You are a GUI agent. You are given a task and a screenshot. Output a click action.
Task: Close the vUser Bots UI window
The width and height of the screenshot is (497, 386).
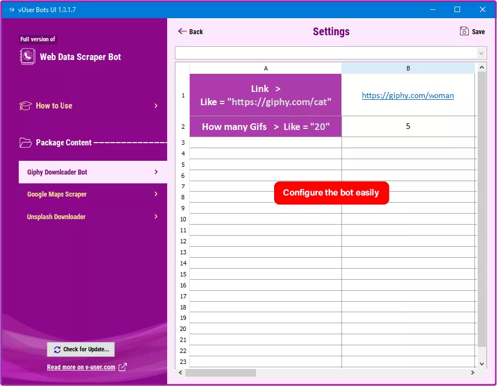point(483,9)
